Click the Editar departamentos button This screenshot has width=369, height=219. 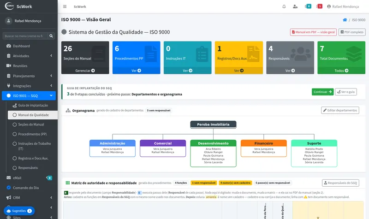coord(340,110)
